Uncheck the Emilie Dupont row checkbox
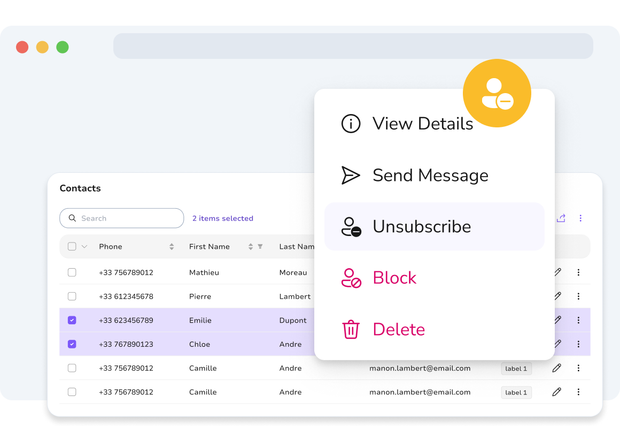The width and height of the screenshot is (620, 426). tap(72, 320)
